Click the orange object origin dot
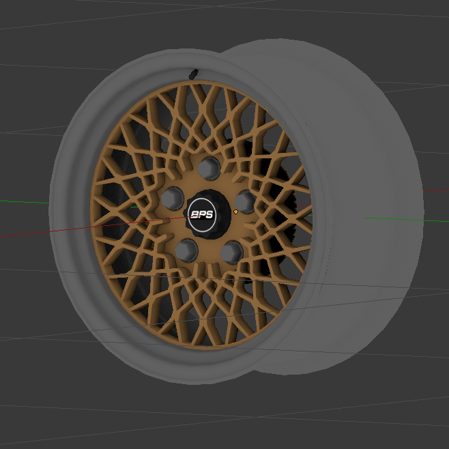The height and width of the screenshot is (449, 449). [x=235, y=212]
